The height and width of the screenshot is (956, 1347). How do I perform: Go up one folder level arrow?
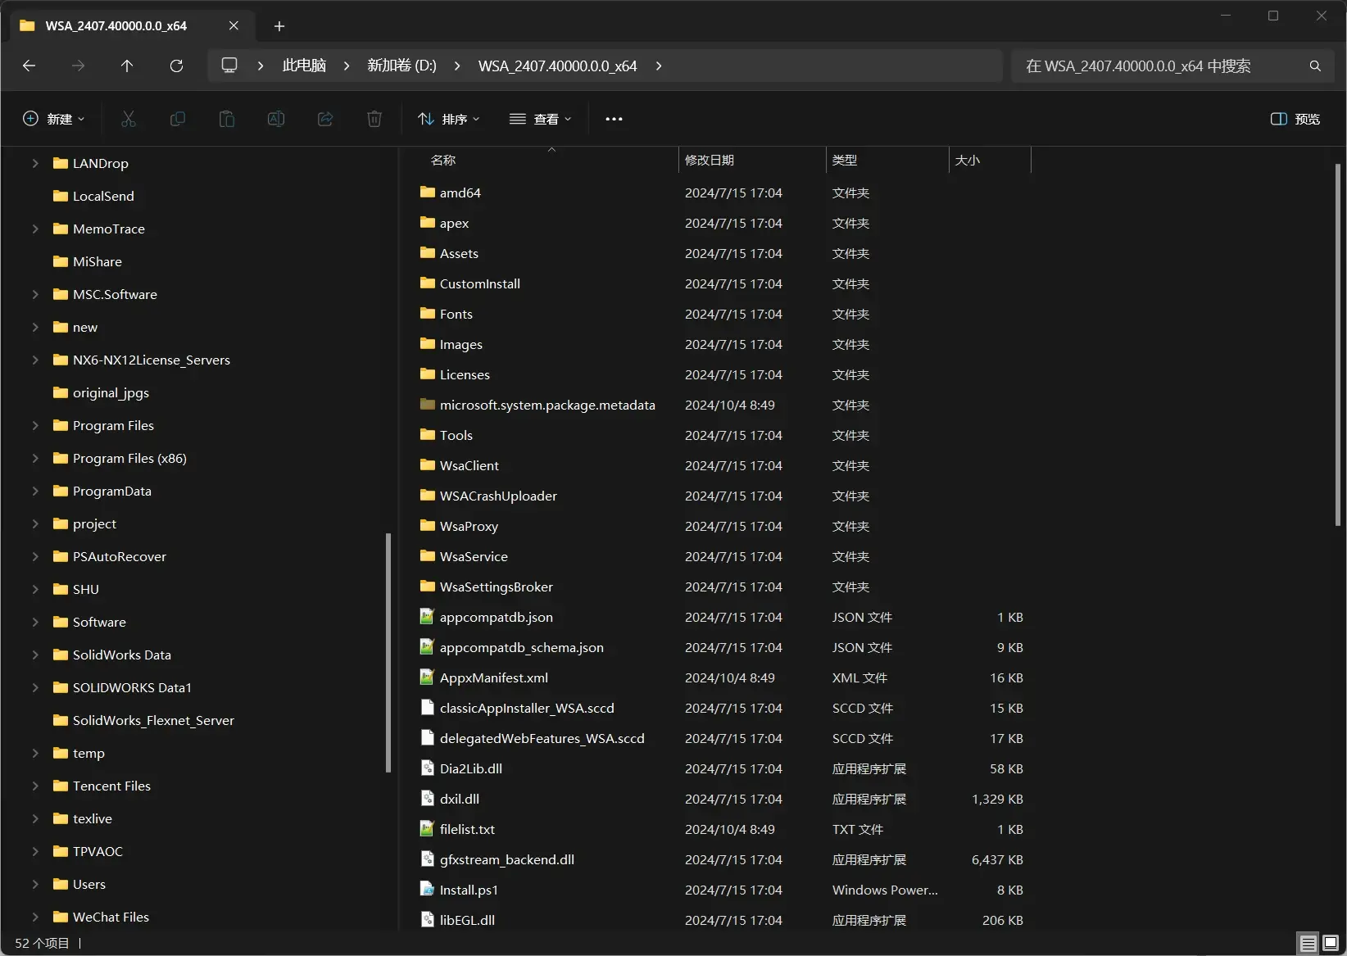click(x=127, y=66)
